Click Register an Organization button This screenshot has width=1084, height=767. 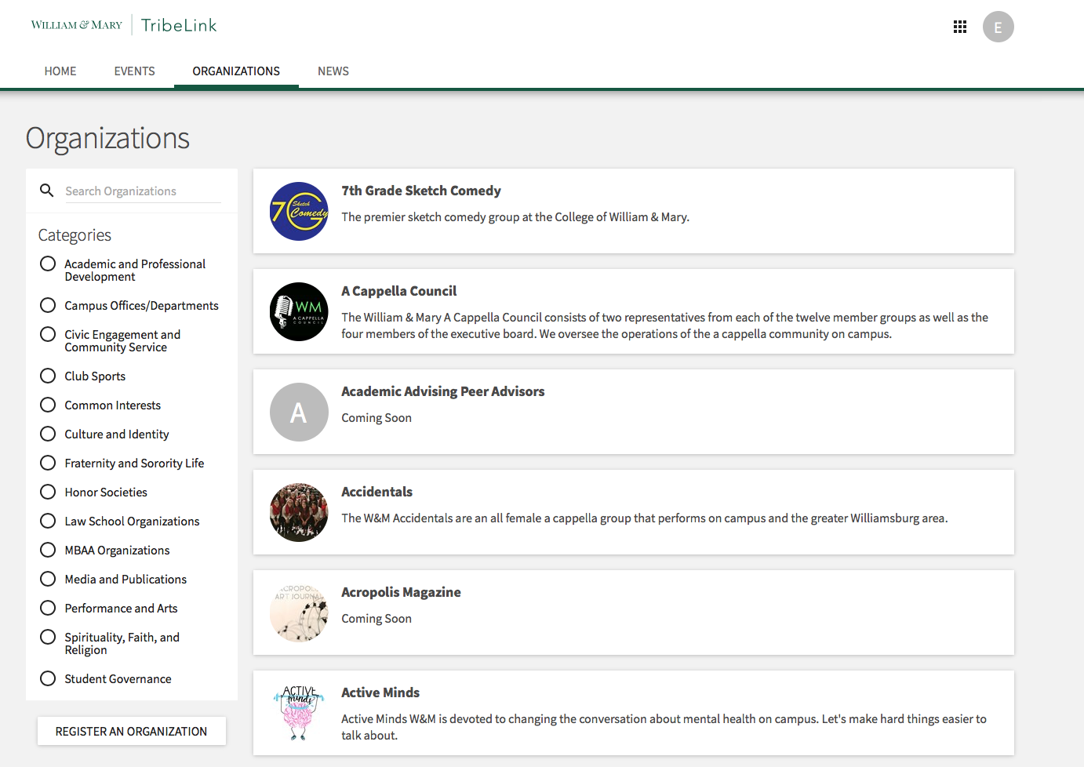point(131,731)
